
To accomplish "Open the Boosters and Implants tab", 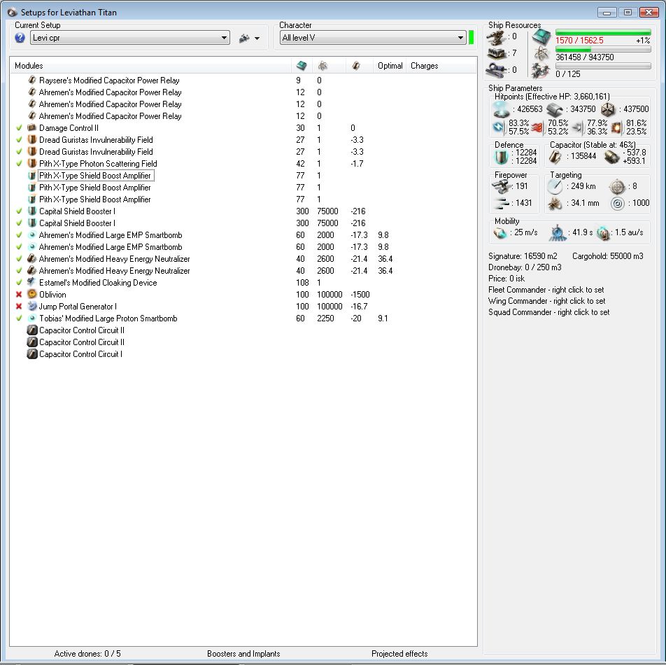I will click(x=243, y=654).
